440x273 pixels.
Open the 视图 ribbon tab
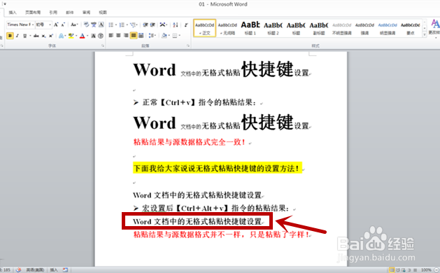(x=103, y=13)
